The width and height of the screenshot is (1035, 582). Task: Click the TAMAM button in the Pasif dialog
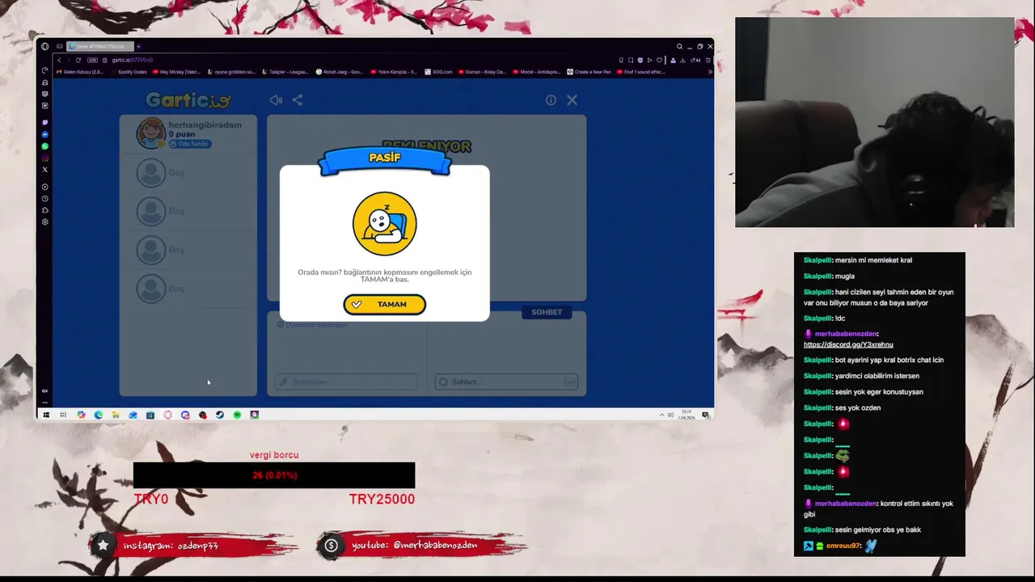[384, 304]
